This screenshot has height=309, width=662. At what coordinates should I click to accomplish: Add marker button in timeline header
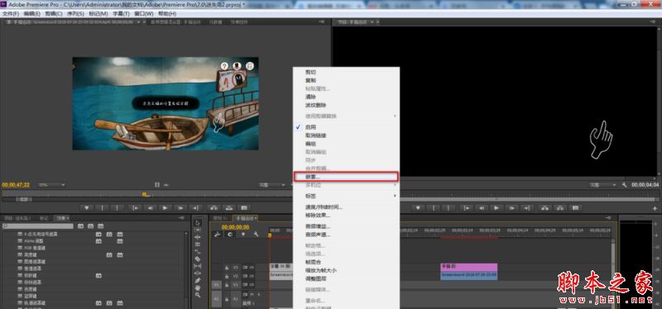242,235
